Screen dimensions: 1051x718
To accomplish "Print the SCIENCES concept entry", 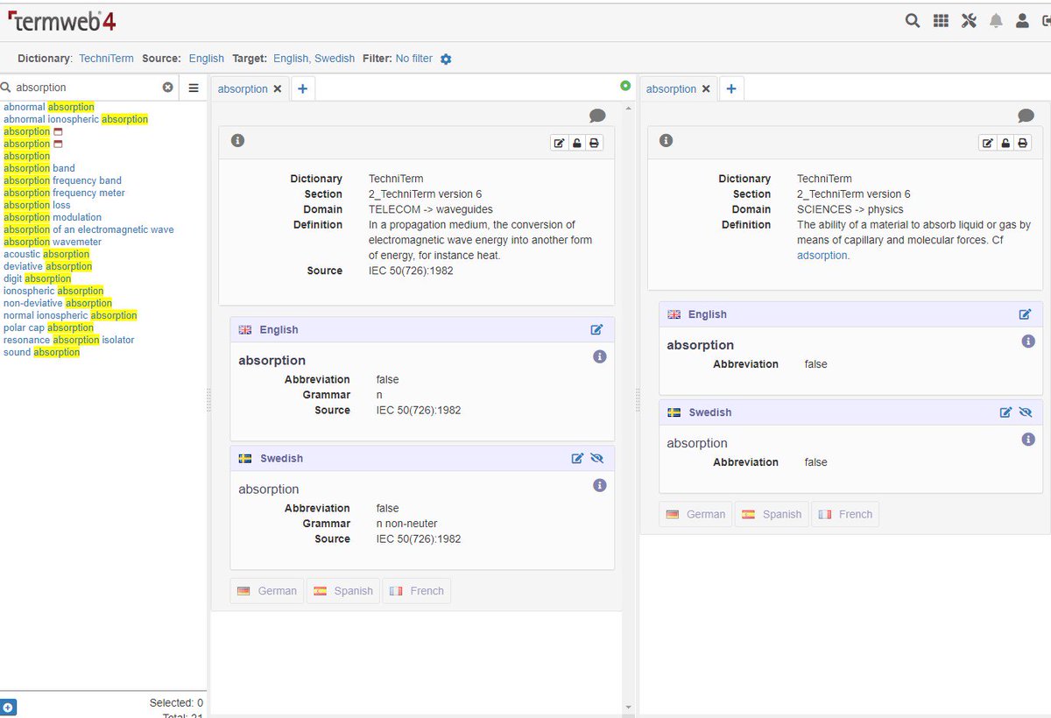I will pos(1023,143).
